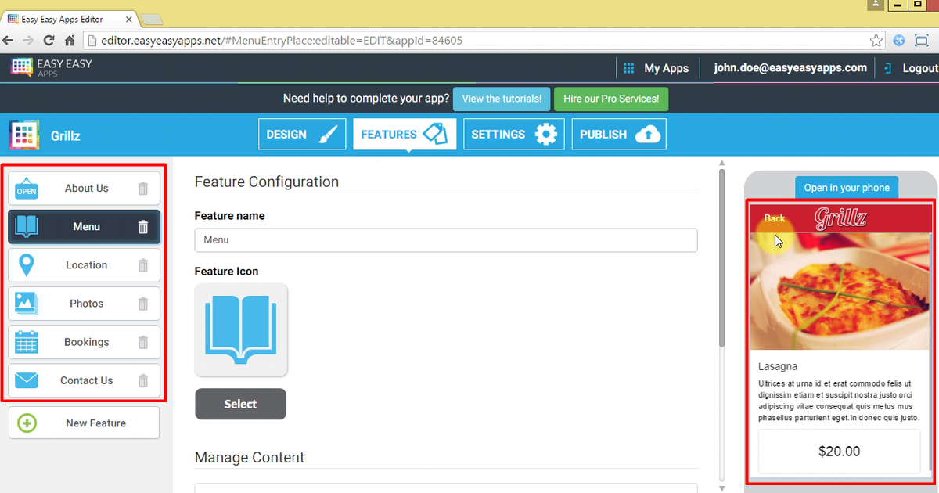Switch to the PUBLISH tab
939x493 pixels.
pyautogui.click(x=618, y=134)
